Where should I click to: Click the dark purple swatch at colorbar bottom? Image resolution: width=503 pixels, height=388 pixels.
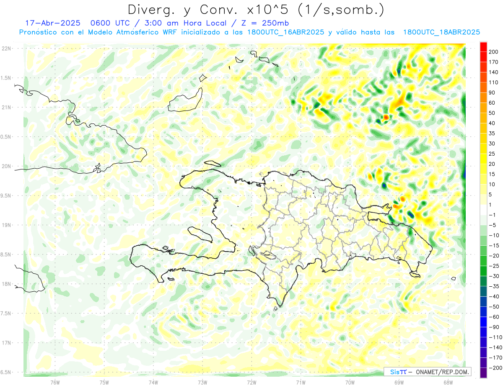(x=483, y=373)
